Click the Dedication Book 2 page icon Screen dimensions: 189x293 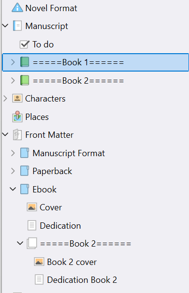tap(39, 279)
